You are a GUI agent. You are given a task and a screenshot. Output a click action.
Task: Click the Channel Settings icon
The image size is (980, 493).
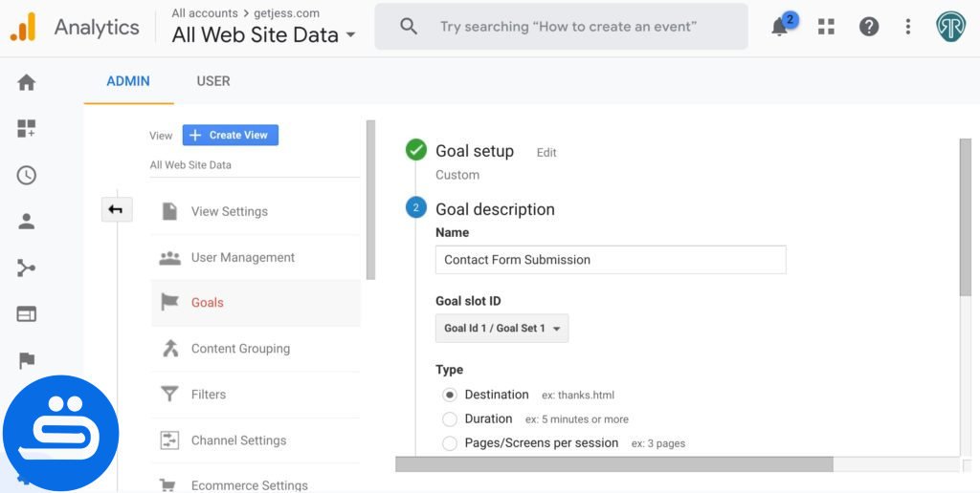[169, 439]
